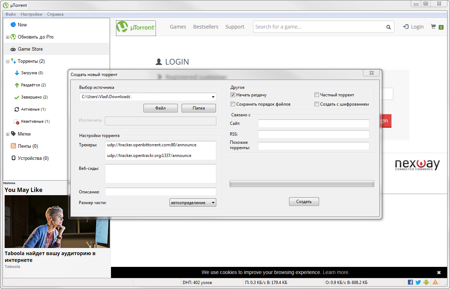Focus the Описание input field
450x289 pixels.
point(161,192)
